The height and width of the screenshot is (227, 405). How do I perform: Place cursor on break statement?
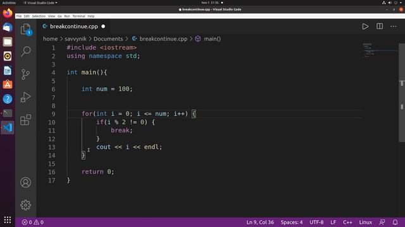click(121, 131)
